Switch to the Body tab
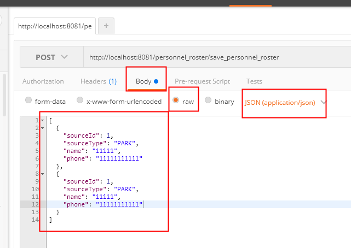This screenshot has height=248, width=351. [x=147, y=81]
